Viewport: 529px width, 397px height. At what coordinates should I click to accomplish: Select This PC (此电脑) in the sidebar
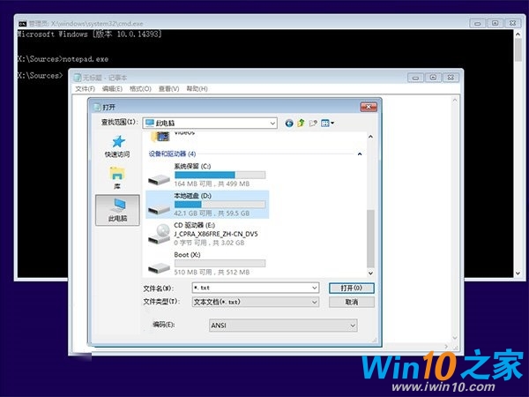117,208
